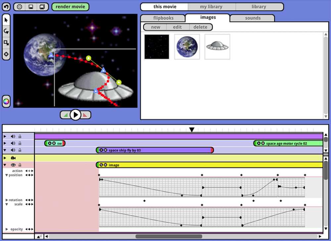Expand the first purple sound track
This screenshot has width=331, height=241.
5,136
